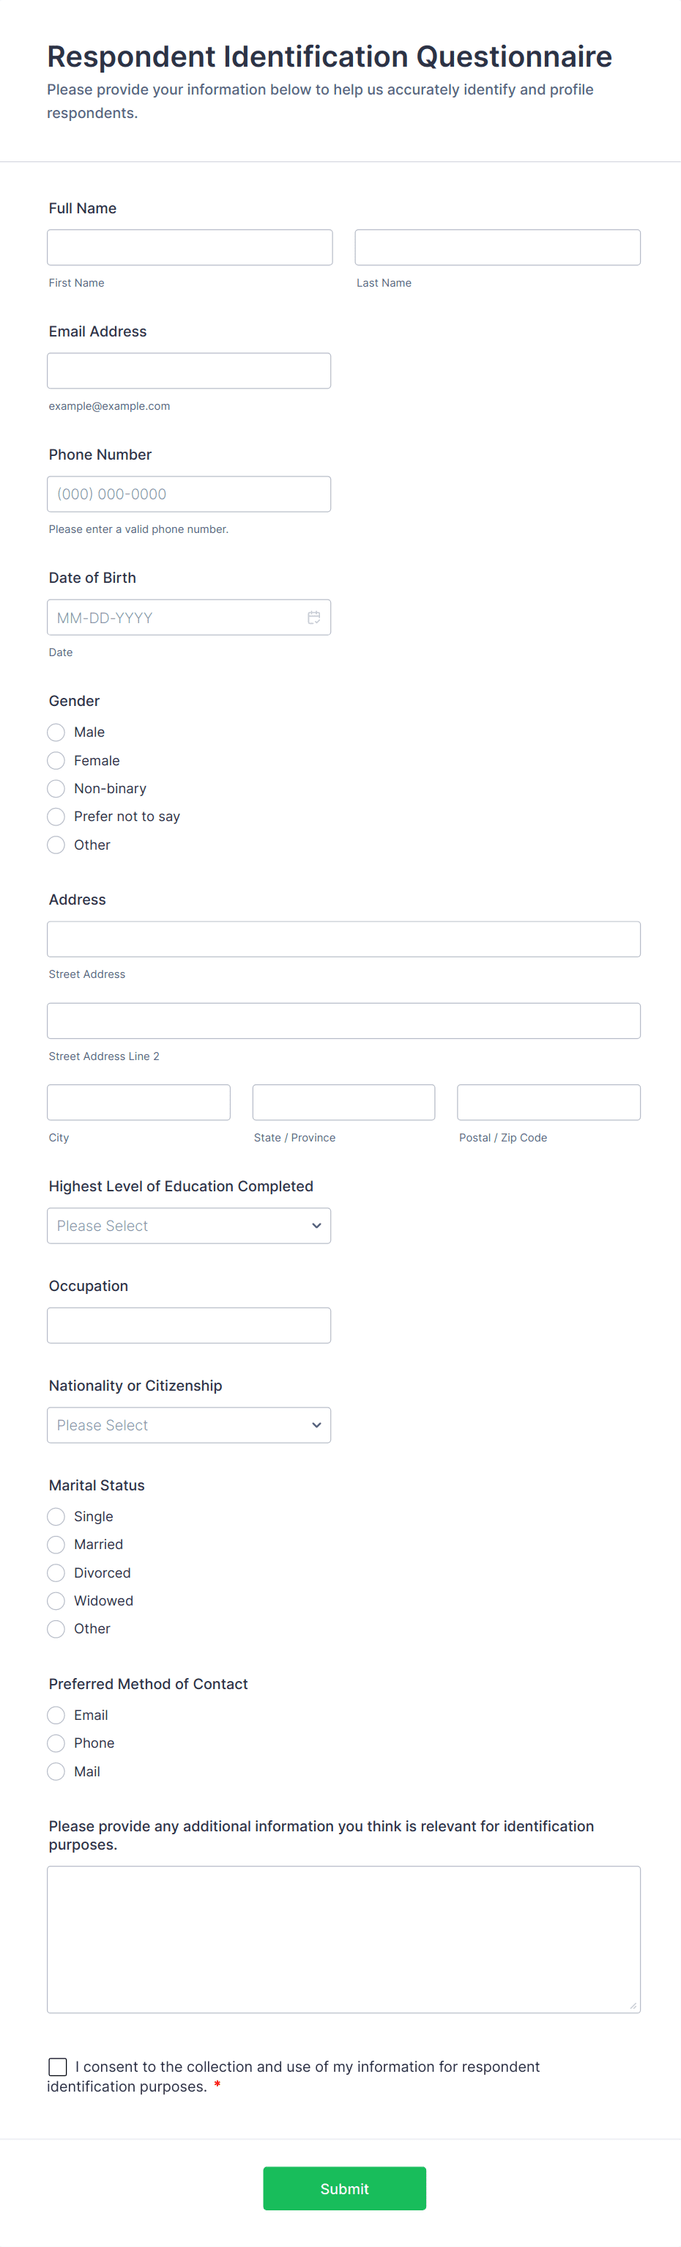681x2247 pixels.
Task: Mark marital status as Married
Action: [56, 1545]
